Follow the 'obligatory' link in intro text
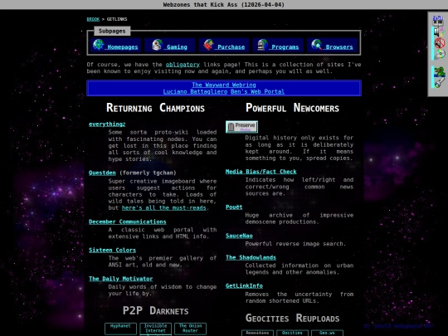This screenshot has height=336, width=448. (x=183, y=65)
